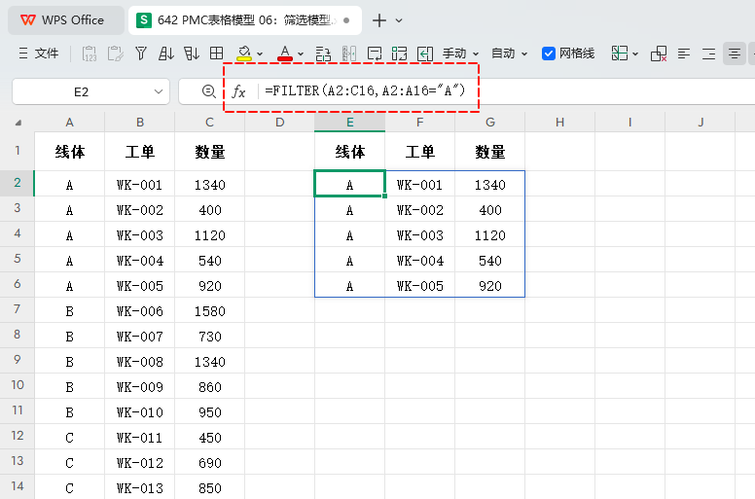755x499 pixels.
Task: Apply the yellow fill color
Action: pyautogui.click(x=244, y=53)
